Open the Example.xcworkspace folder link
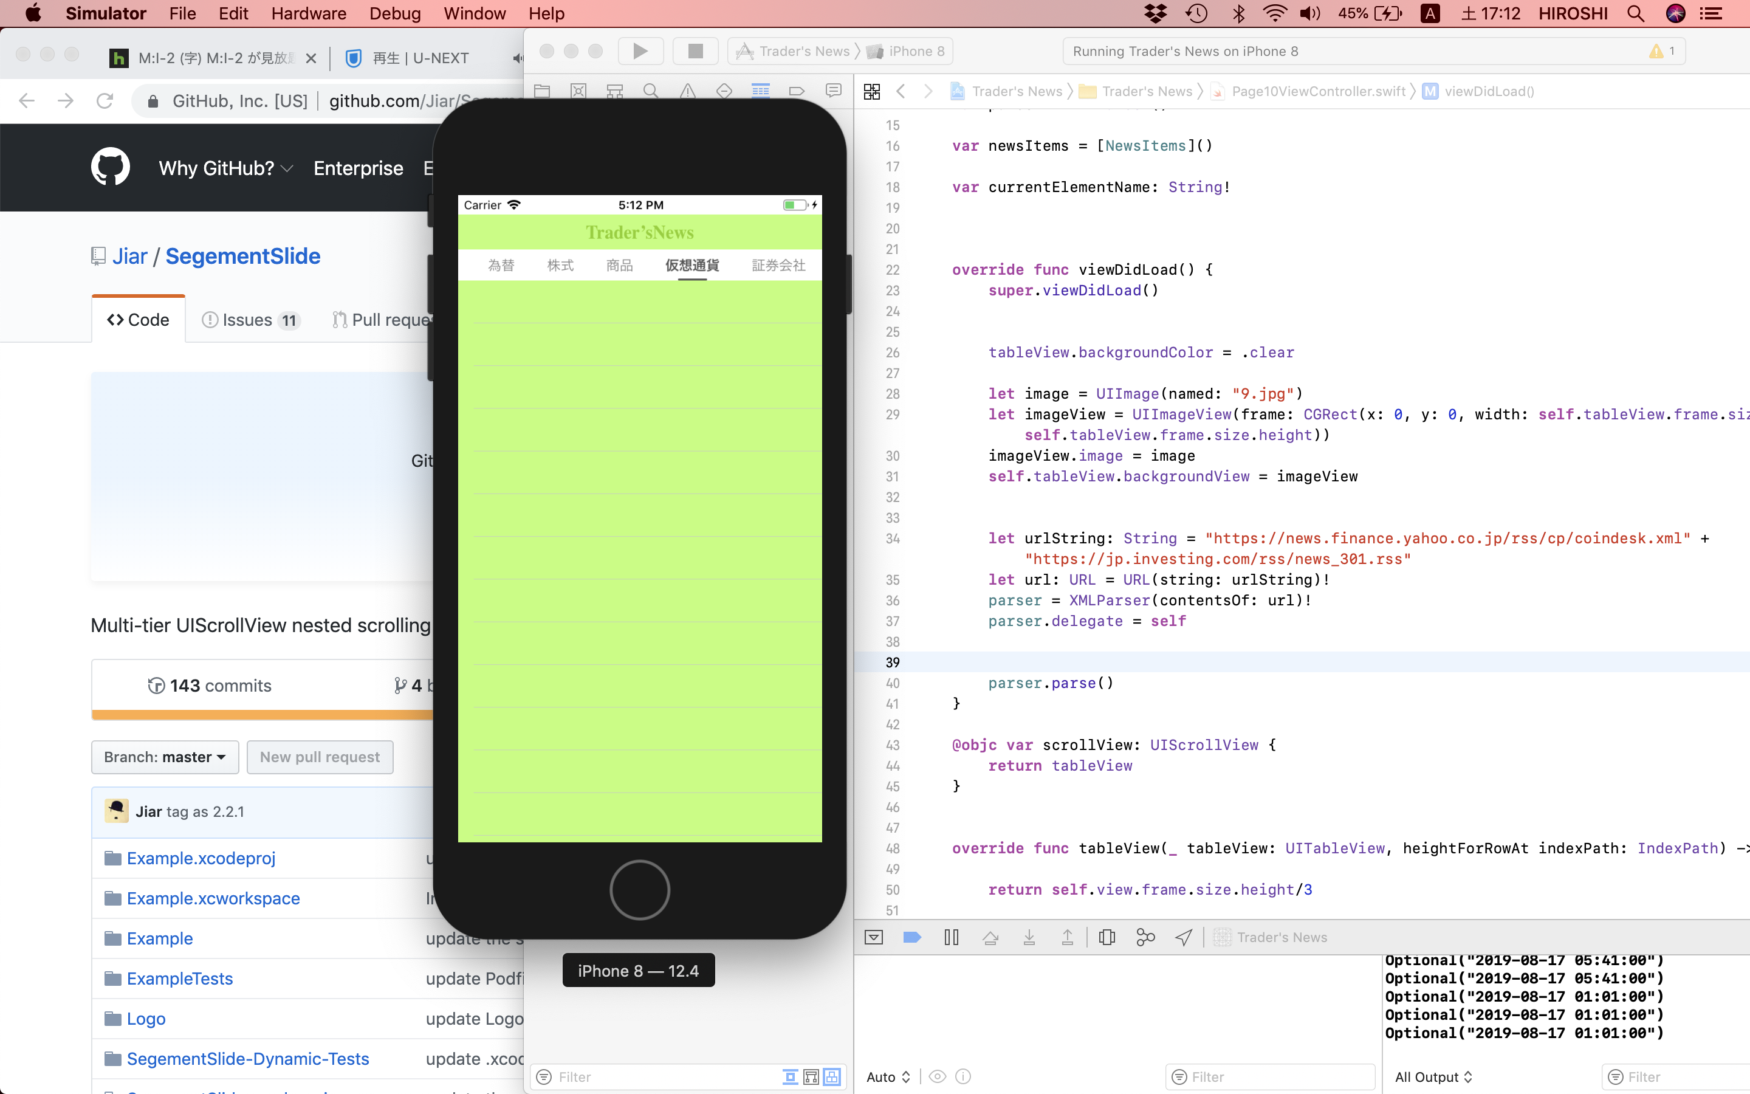 [x=213, y=898]
